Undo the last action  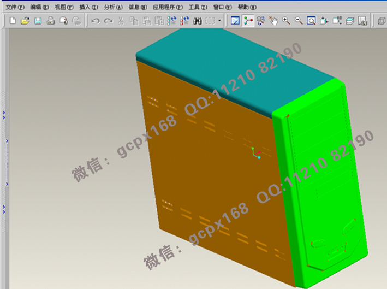tap(95, 21)
